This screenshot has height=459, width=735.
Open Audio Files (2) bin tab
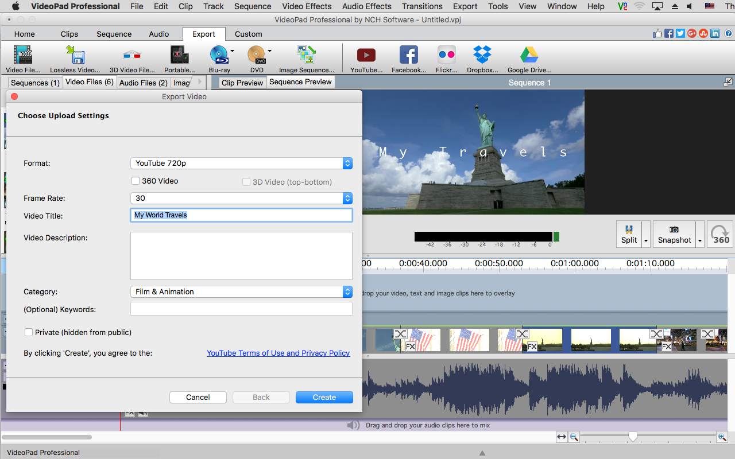click(143, 83)
